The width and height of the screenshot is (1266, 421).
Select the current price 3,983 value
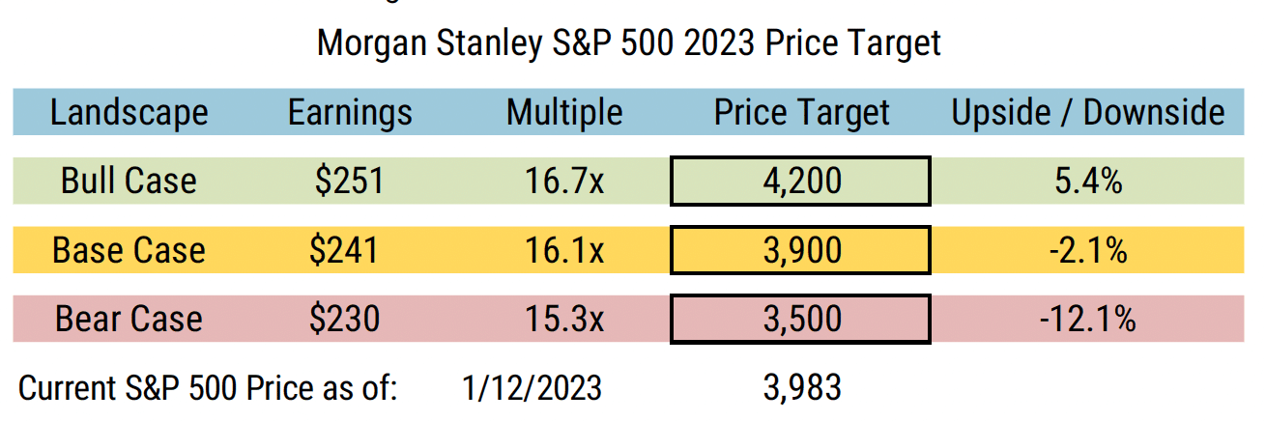coord(801,388)
